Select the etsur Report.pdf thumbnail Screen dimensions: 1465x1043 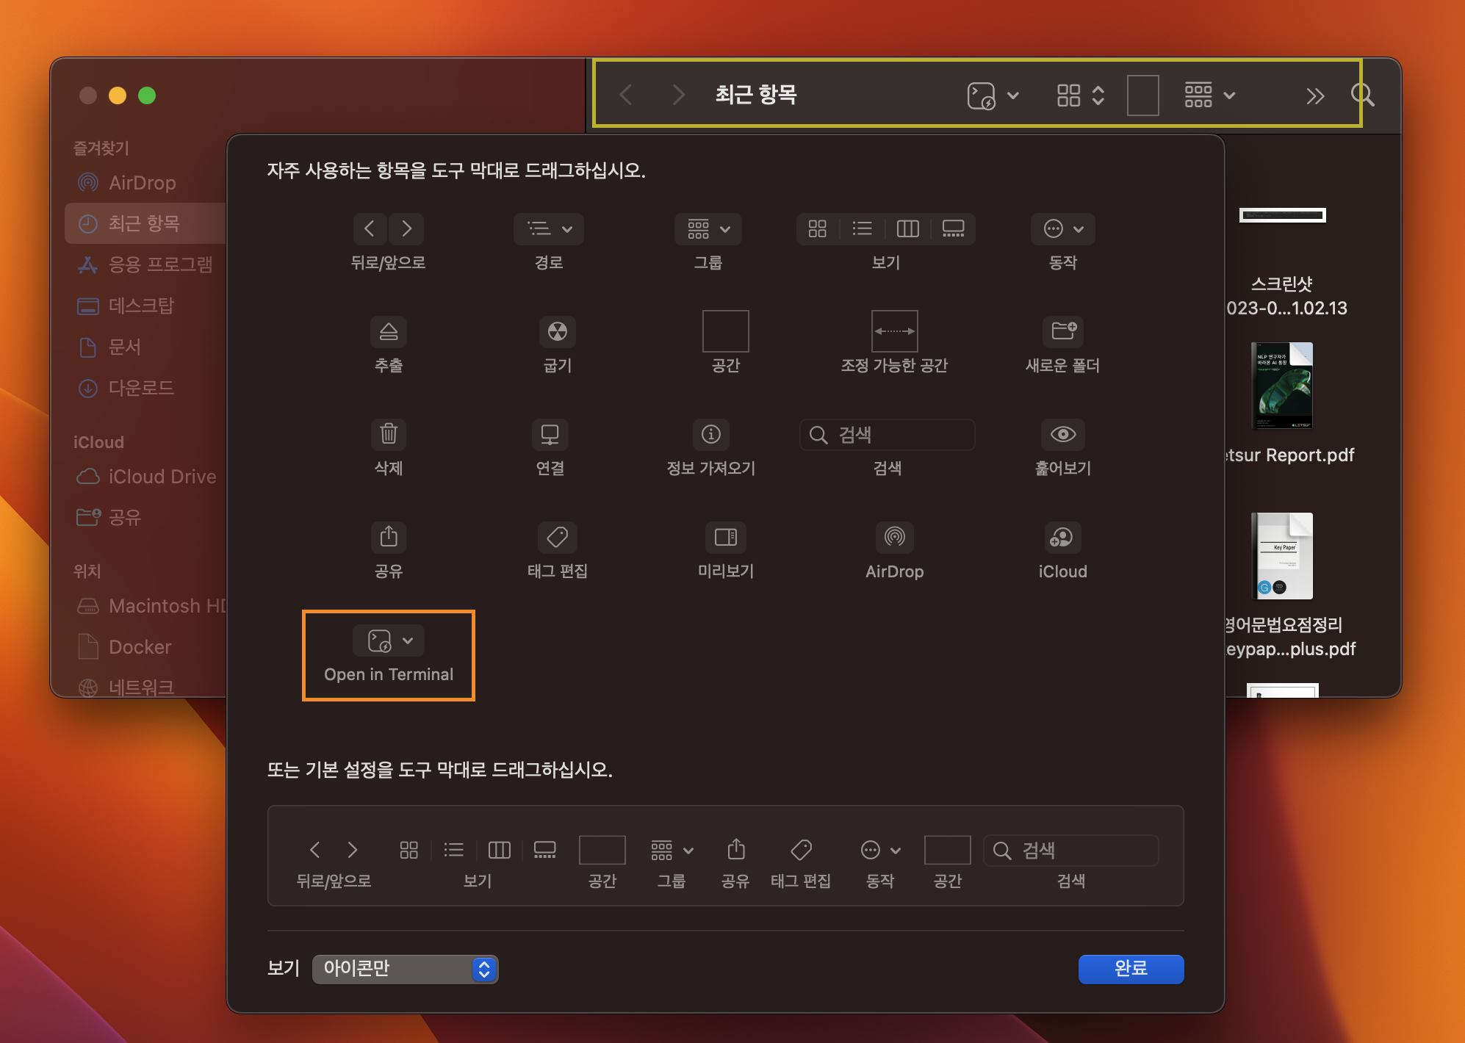[1282, 386]
